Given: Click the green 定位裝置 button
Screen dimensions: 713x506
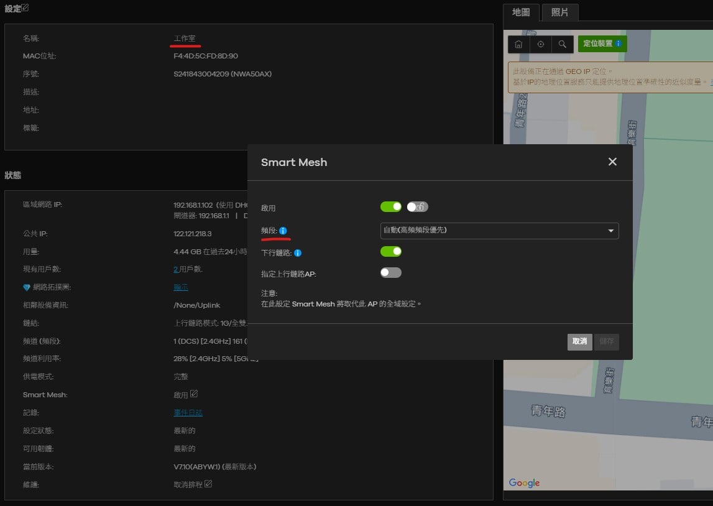Looking at the screenshot, I should click(x=602, y=44).
